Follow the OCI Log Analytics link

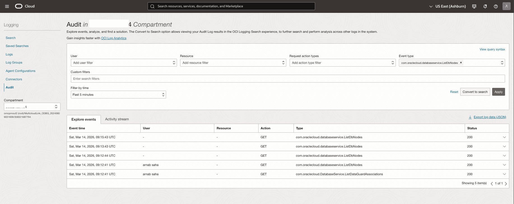click(114, 38)
